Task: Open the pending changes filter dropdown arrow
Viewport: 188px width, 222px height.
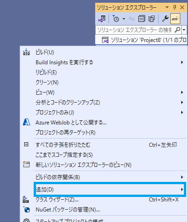Action: [124, 19]
